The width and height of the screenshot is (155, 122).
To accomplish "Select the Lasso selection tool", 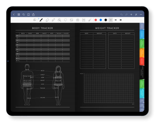I will [65, 20].
